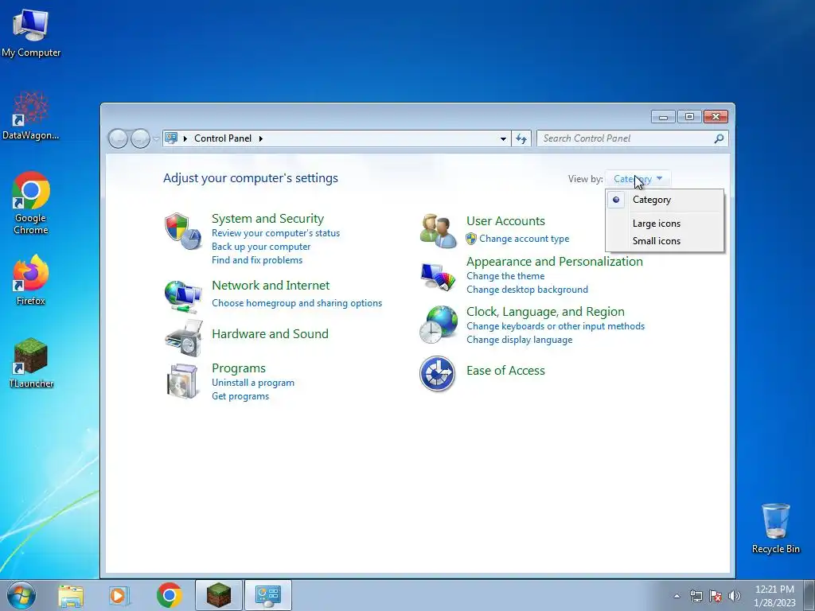The width and height of the screenshot is (815, 611).
Task: Click the Action Center flag tray icon
Action: [716, 596]
